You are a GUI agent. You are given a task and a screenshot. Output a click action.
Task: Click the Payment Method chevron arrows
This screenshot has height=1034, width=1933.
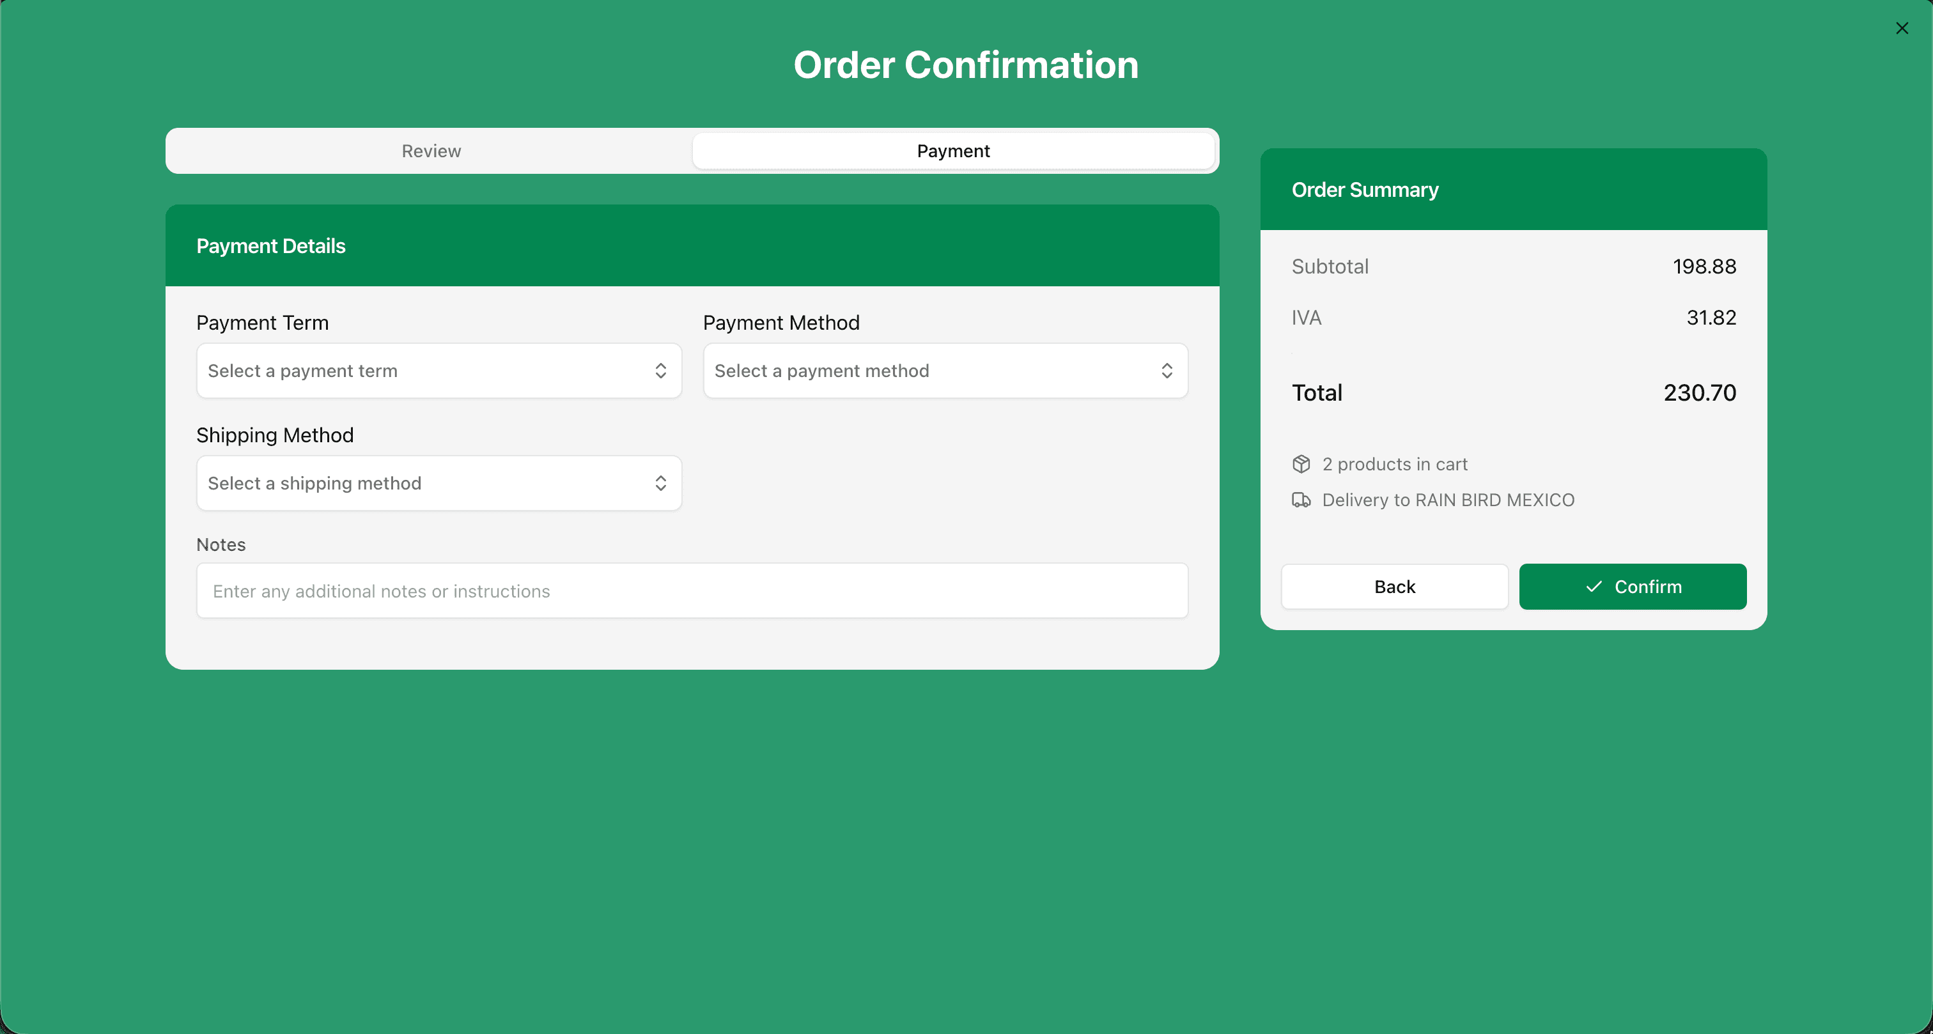point(1167,371)
